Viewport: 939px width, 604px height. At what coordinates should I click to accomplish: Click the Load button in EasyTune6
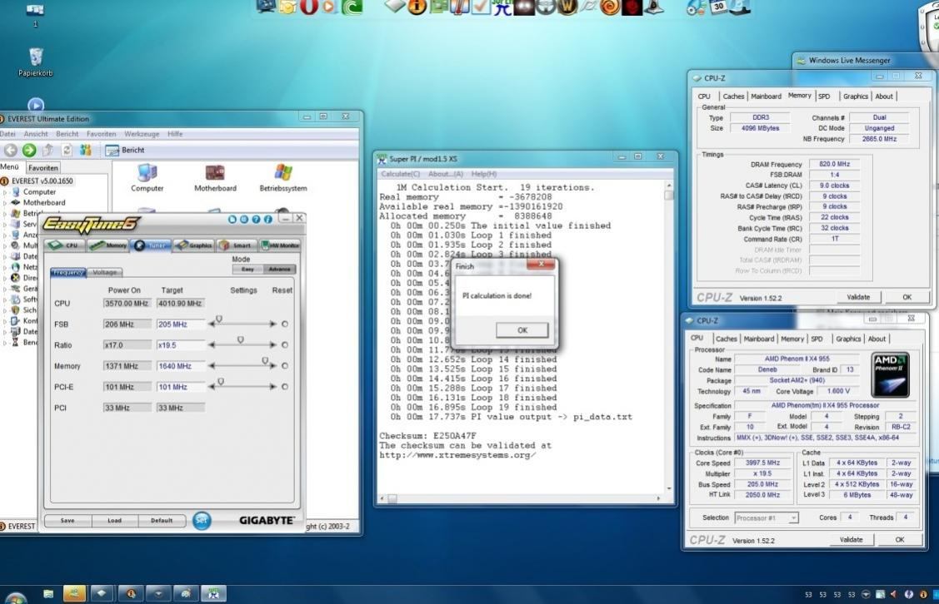tap(114, 520)
